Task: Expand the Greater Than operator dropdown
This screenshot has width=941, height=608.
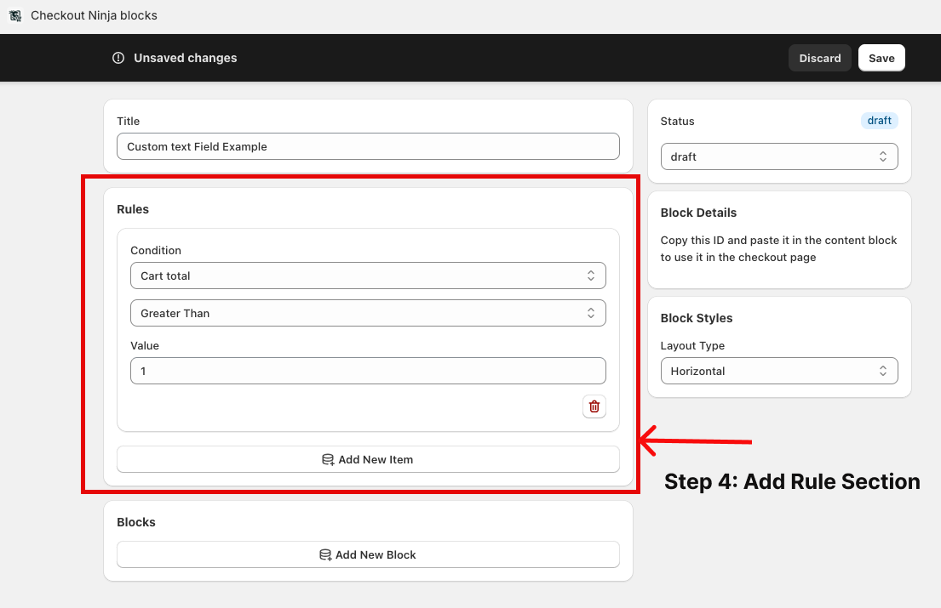Action: (x=368, y=313)
